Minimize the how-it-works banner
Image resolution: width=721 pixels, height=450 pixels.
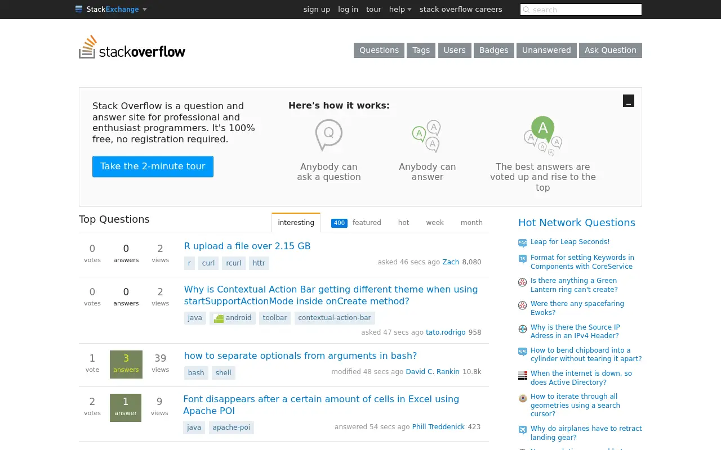click(x=629, y=101)
